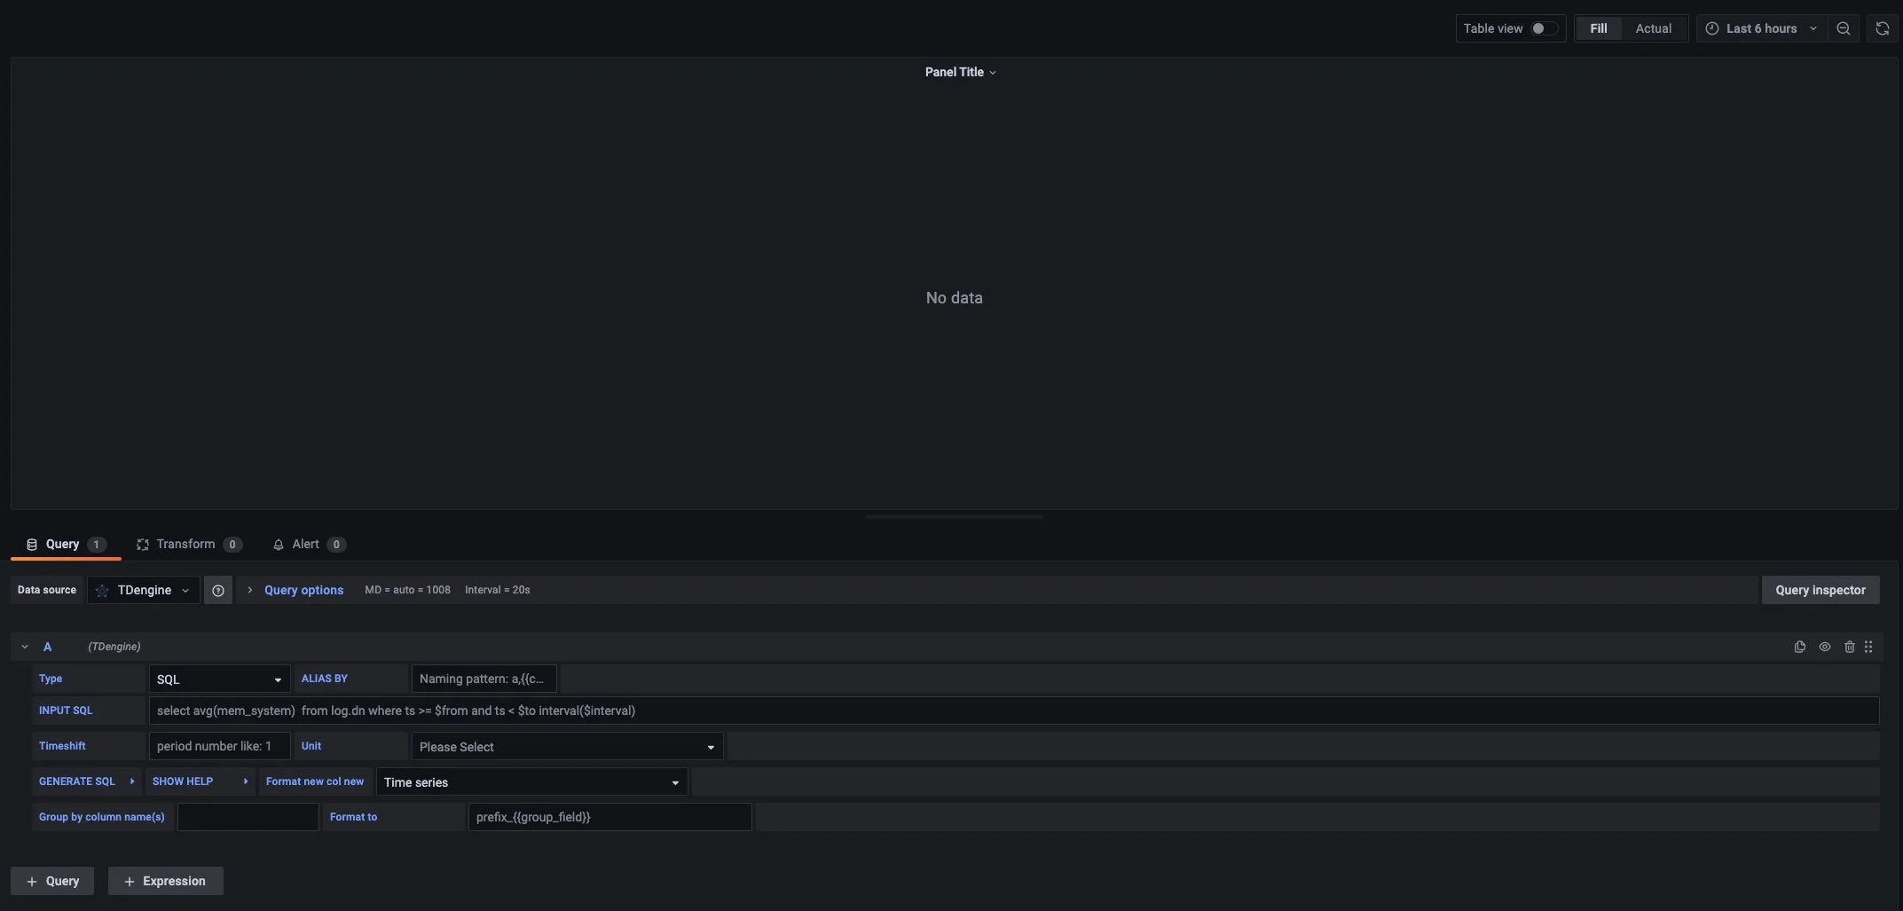This screenshot has width=1903, height=911.
Task: Toggle the Table view switch
Action: [x=1544, y=28]
